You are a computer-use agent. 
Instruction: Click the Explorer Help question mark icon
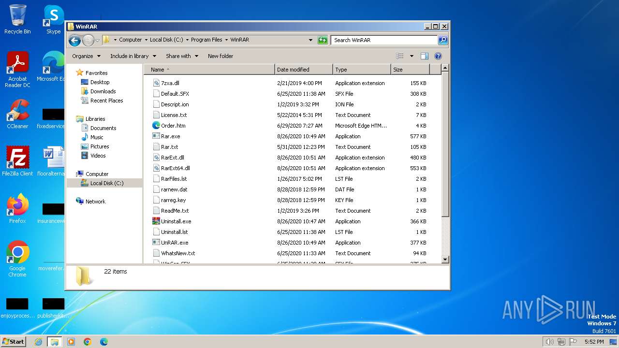point(438,56)
